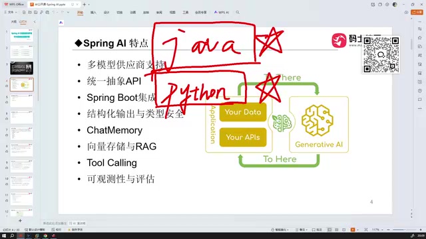Screen dimensions: 426x239
Task: Switch to the 开始 ribbon tab
Action: click(80, 13)
